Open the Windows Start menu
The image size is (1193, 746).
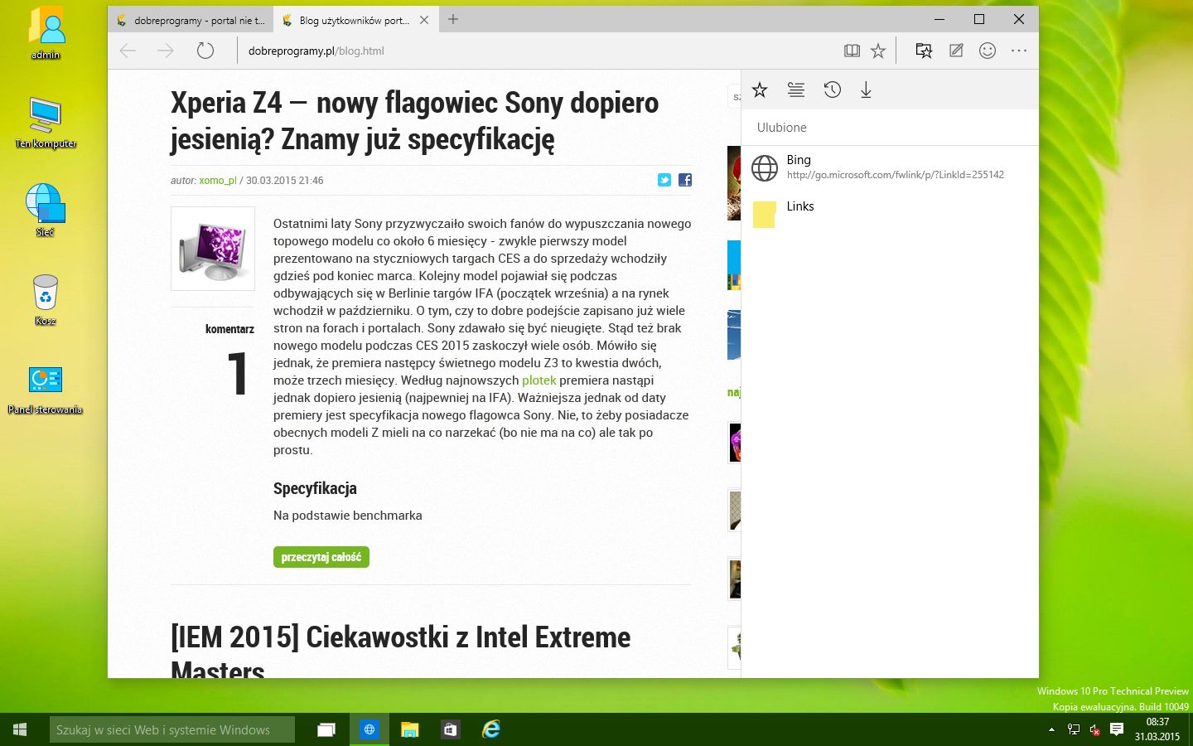[x=20, y=729]
